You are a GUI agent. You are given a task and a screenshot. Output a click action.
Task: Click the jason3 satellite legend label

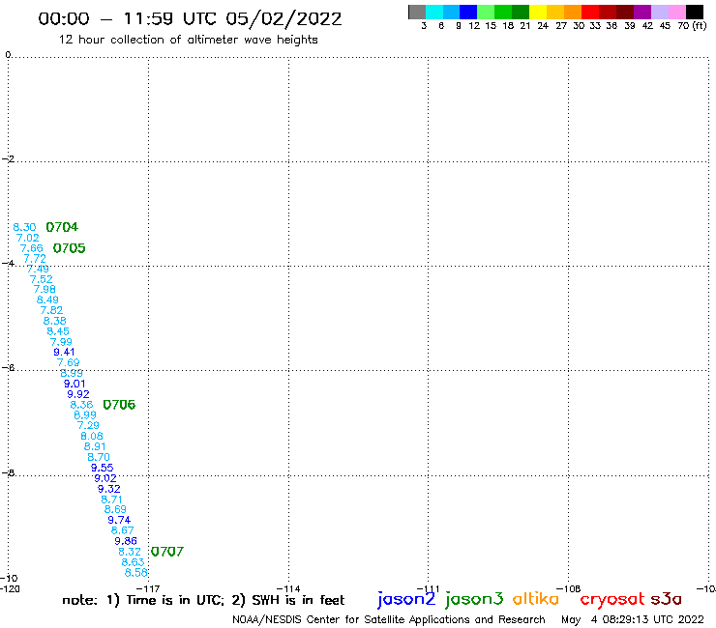474,599
